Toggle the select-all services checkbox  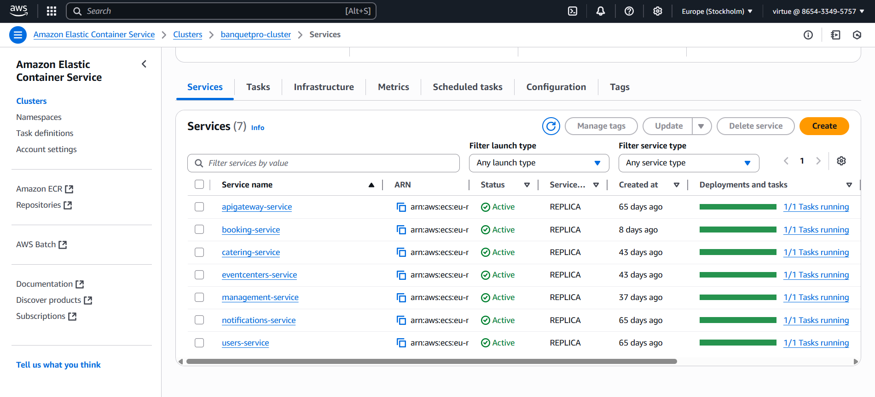pyautogui.click(x=199, y=185)
